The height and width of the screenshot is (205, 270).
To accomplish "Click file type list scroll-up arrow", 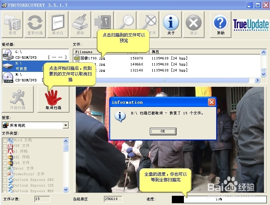I will pyautogui.click(x=66, y=141).
